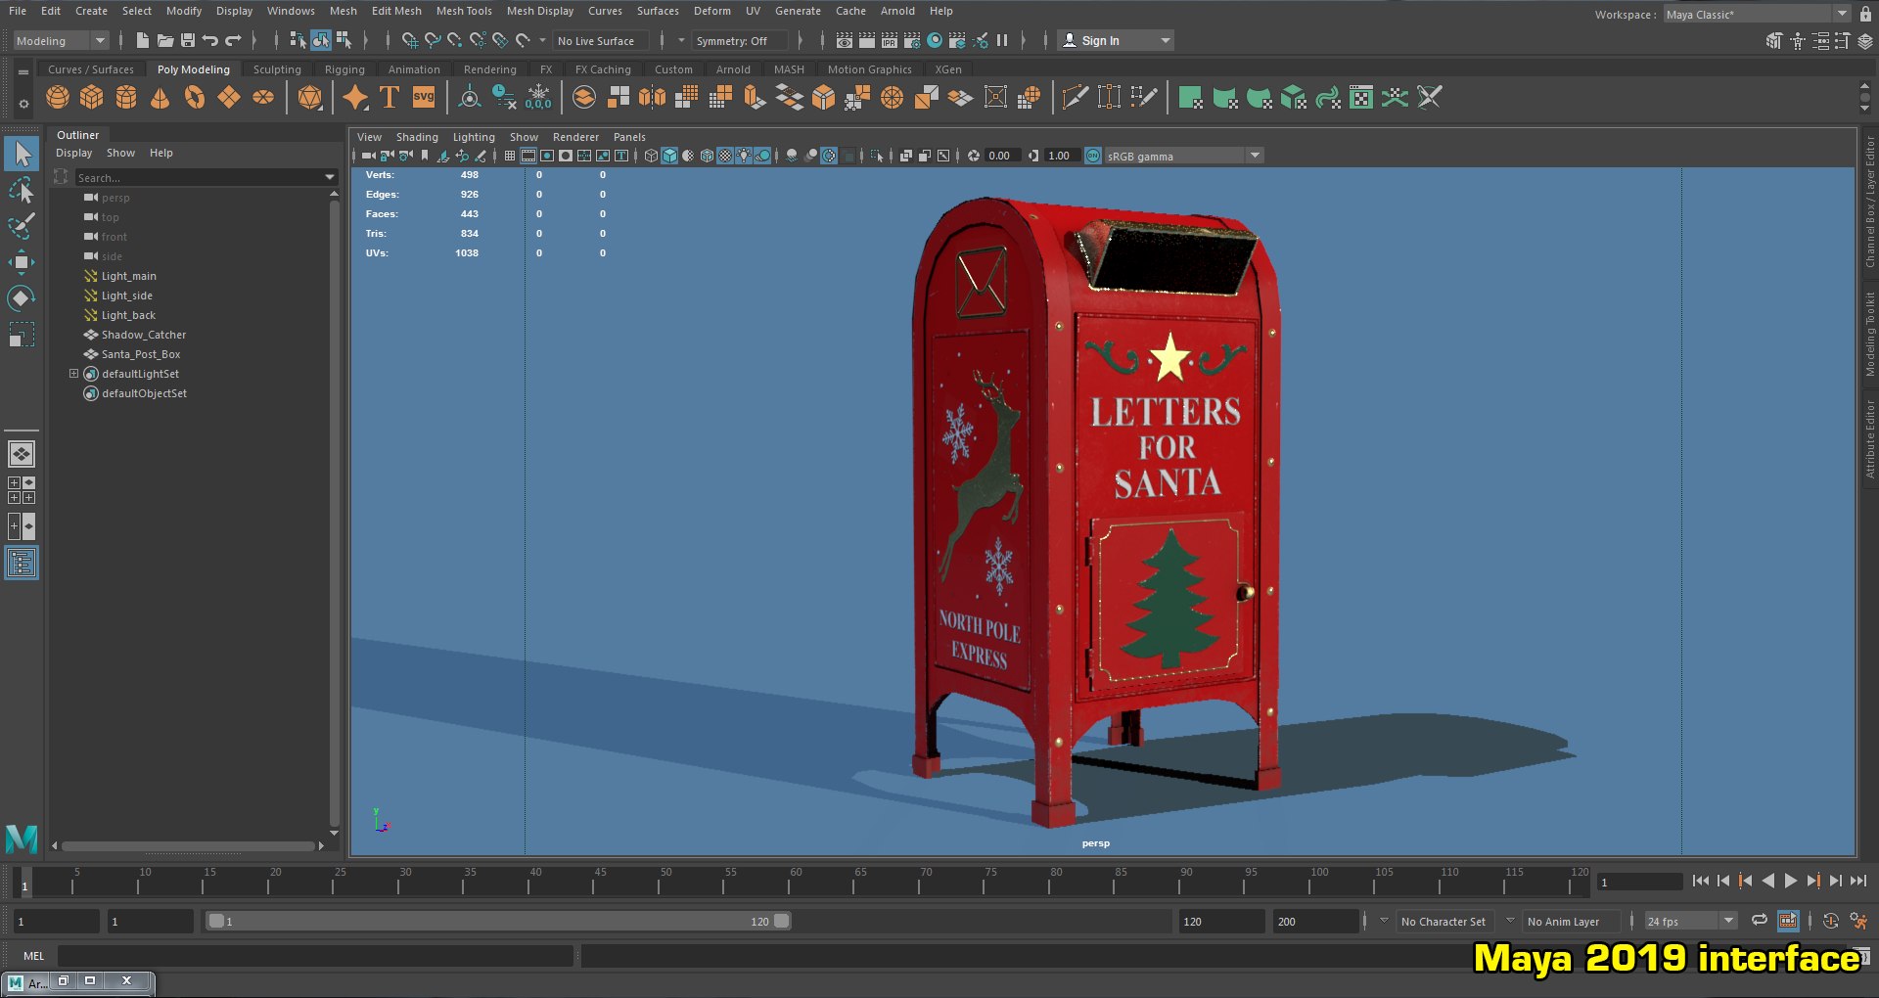Click the time range slider bar
This screenshot has width=1879, height=998.
point(497,921)
